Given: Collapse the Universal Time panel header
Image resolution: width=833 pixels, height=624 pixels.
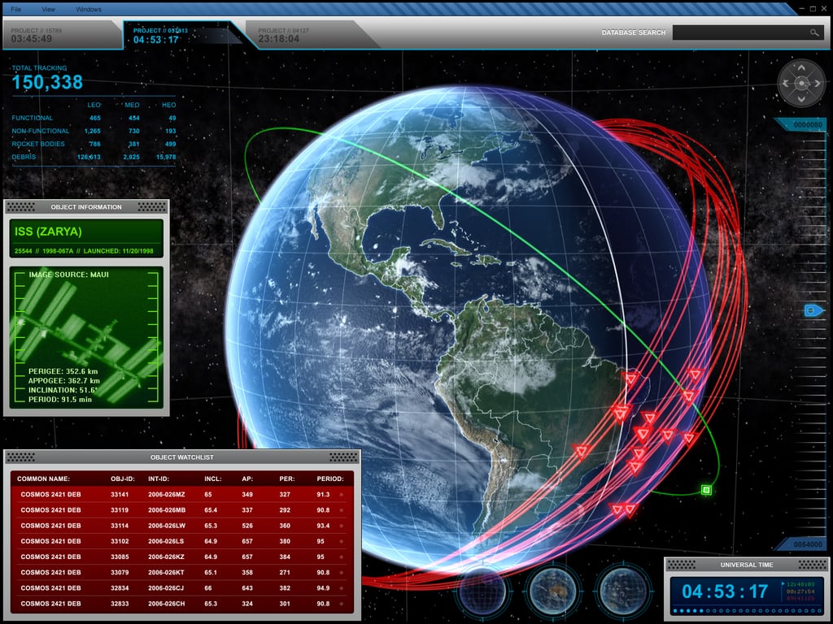Looking at the screenshot, I should pos(746,564).
